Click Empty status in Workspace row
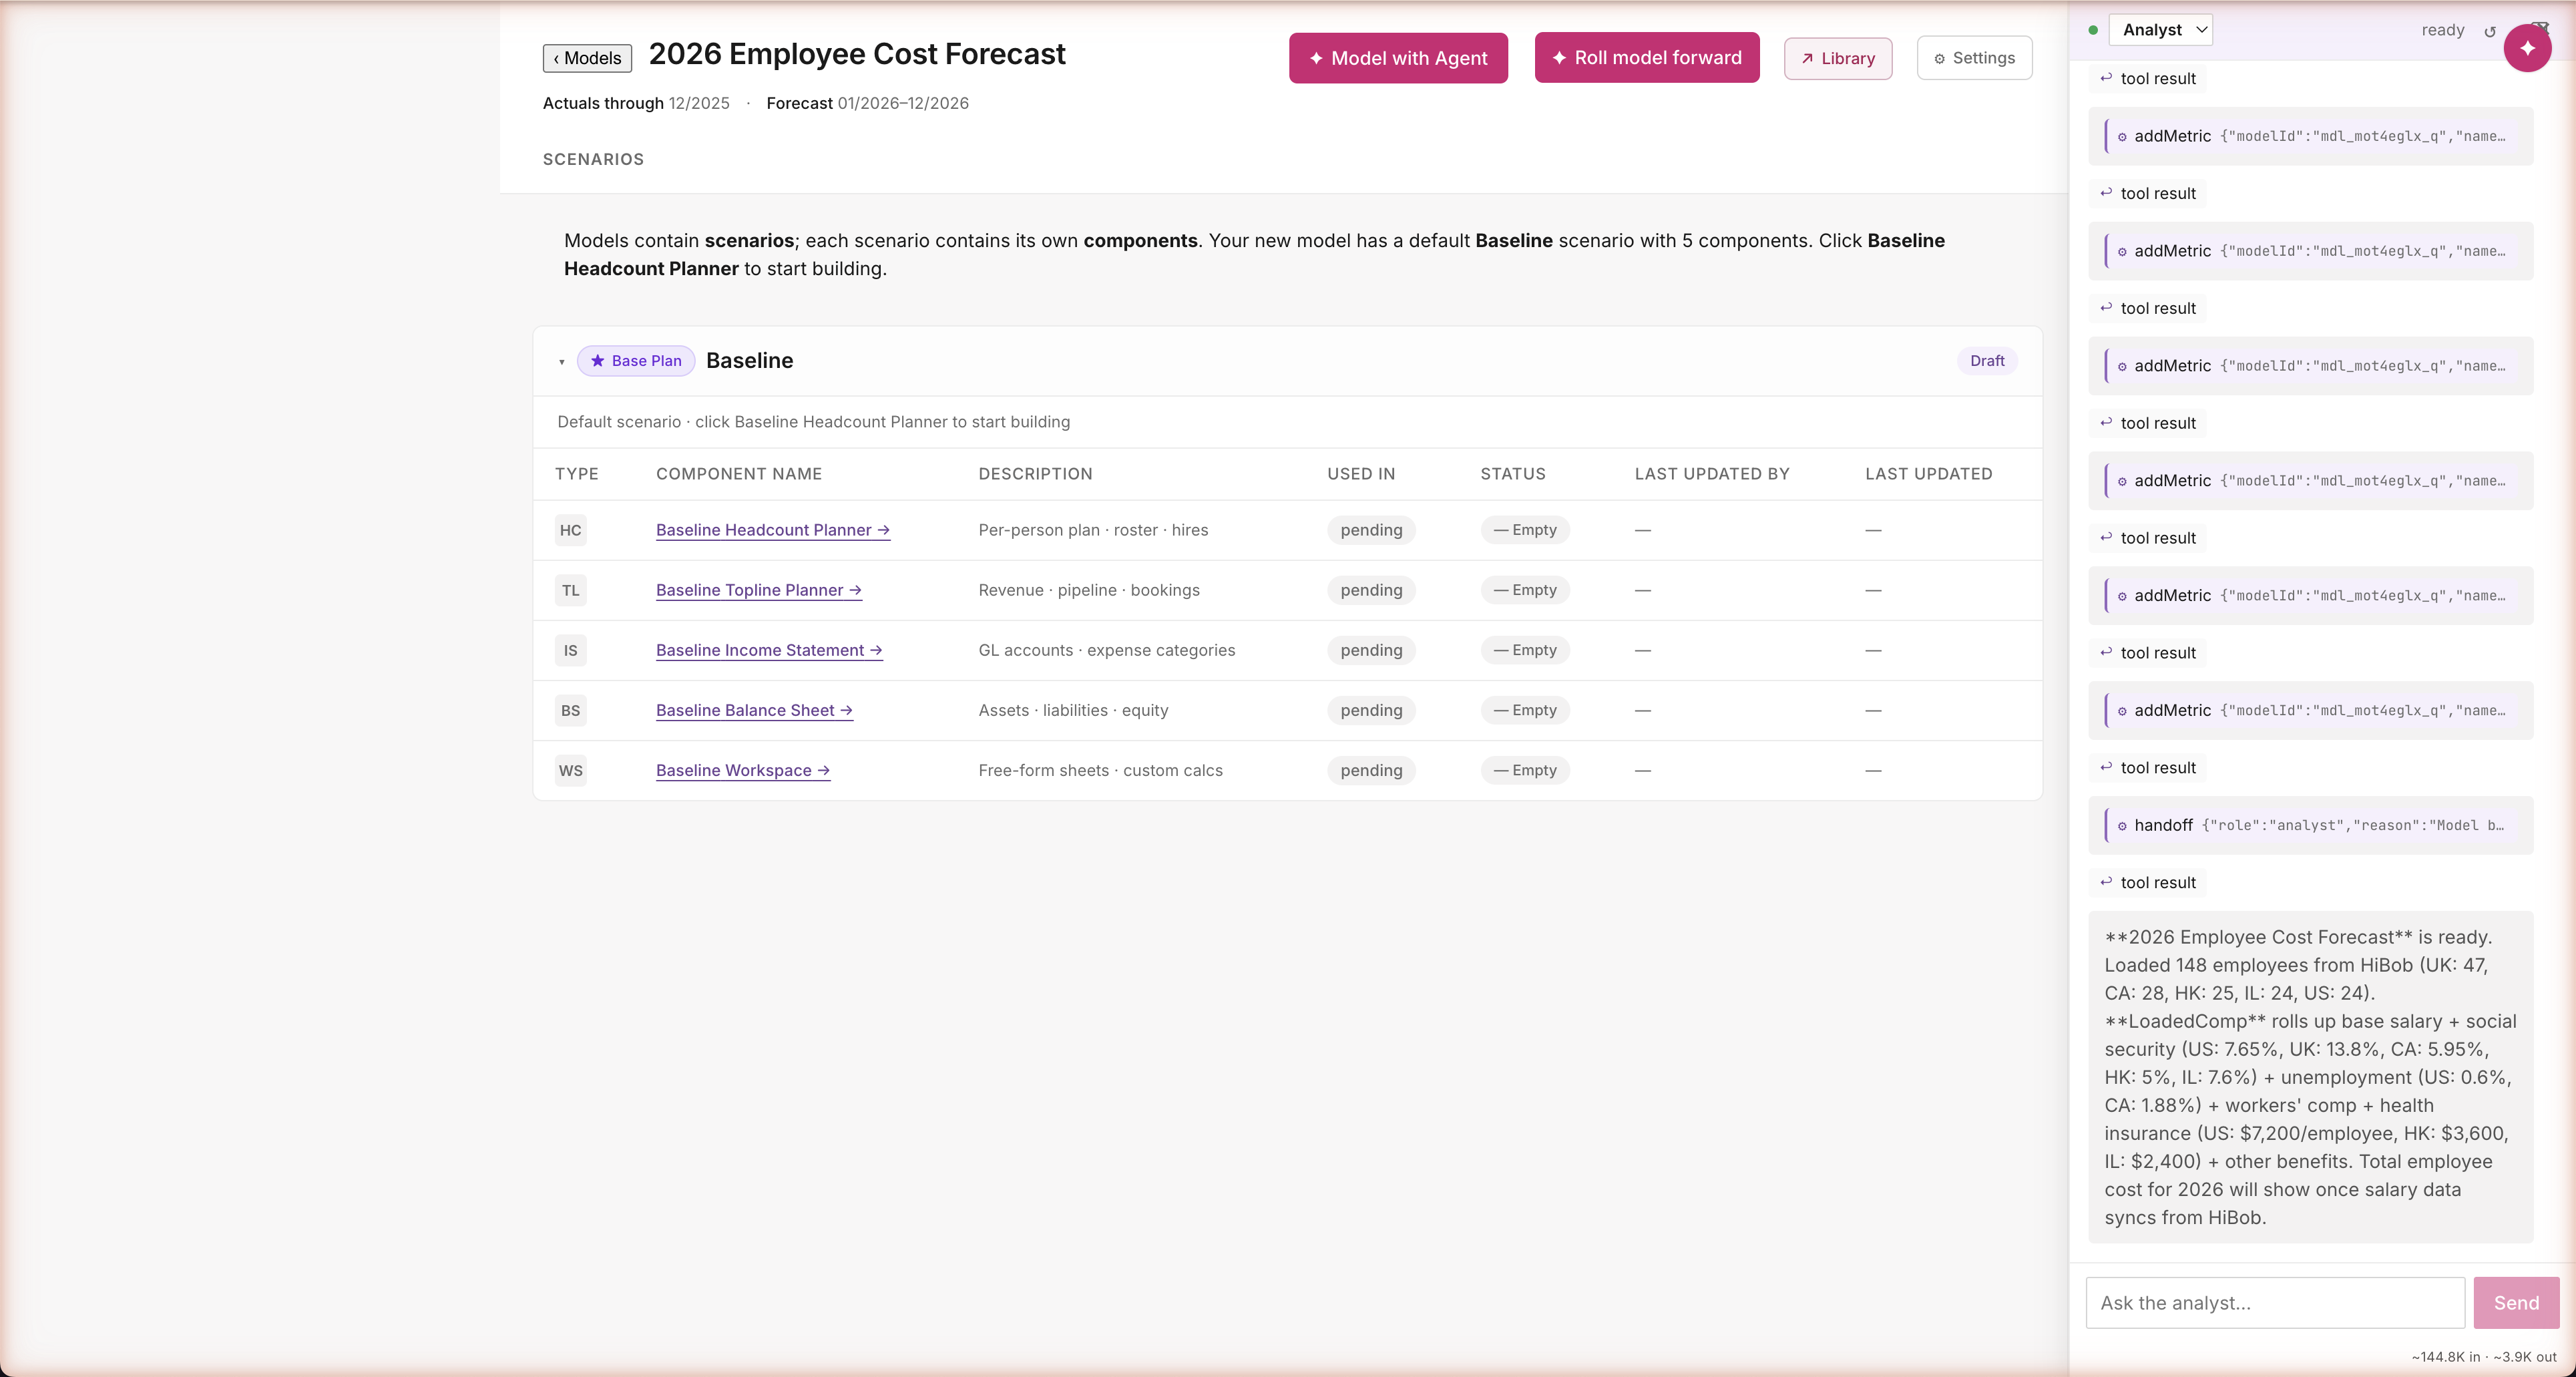The width and height of the screenshot is (2576, 1377). [x=1525, y=770]
